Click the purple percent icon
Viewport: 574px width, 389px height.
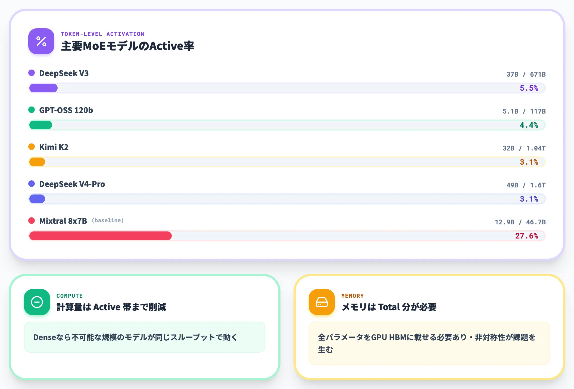[41, 41]
